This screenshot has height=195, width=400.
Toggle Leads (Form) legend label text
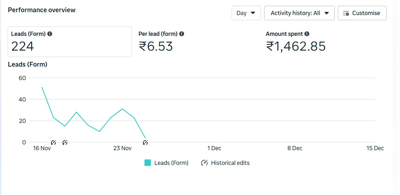tap(171, 163)
